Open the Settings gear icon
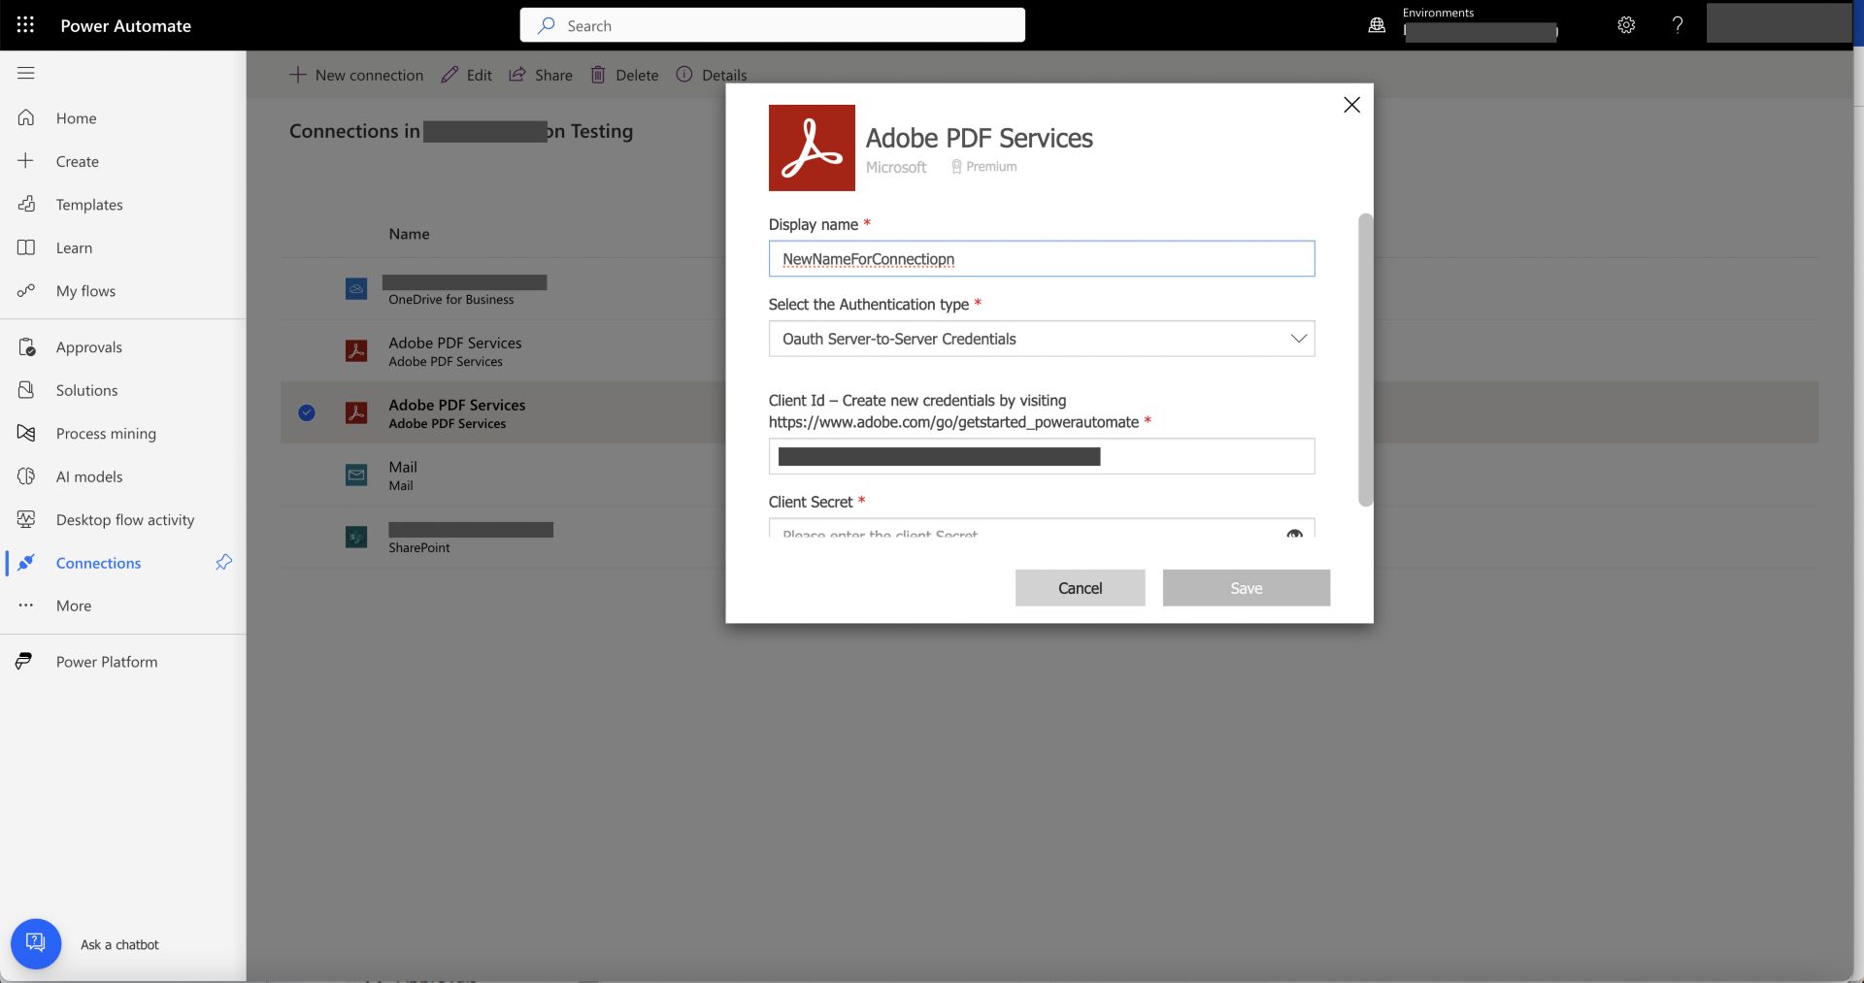This screenshot has width=1864, height=983. click(x=1626, y=25)
